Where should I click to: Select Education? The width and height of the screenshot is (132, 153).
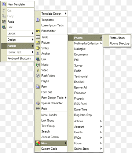[85, 93]
